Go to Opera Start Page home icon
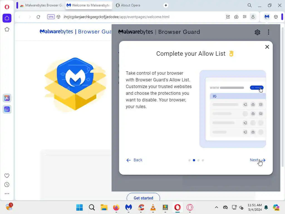The height and width of the screenshot is (214, 285). pos(7,18)
